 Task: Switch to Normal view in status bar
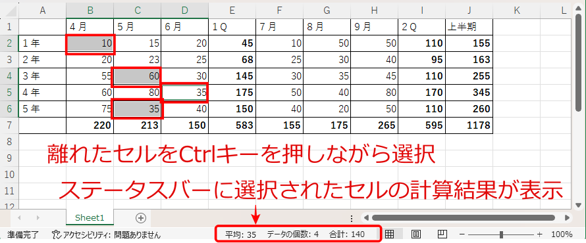[390, 234]
